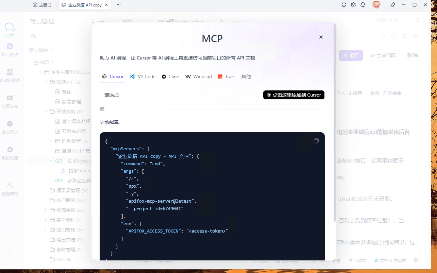Select the Windsurf tab
Screen dimensions: 437x273
tap(199, 76)
